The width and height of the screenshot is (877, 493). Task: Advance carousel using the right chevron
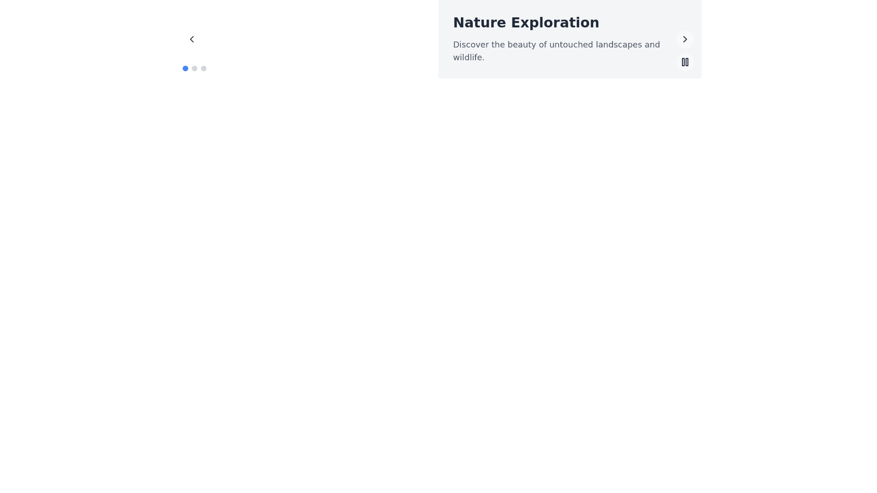(x=685, y=39)
